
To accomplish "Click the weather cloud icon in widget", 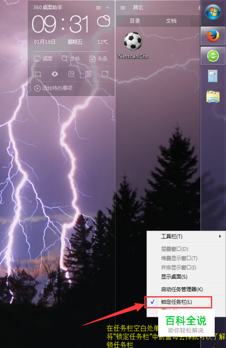I will click(104, 21).
